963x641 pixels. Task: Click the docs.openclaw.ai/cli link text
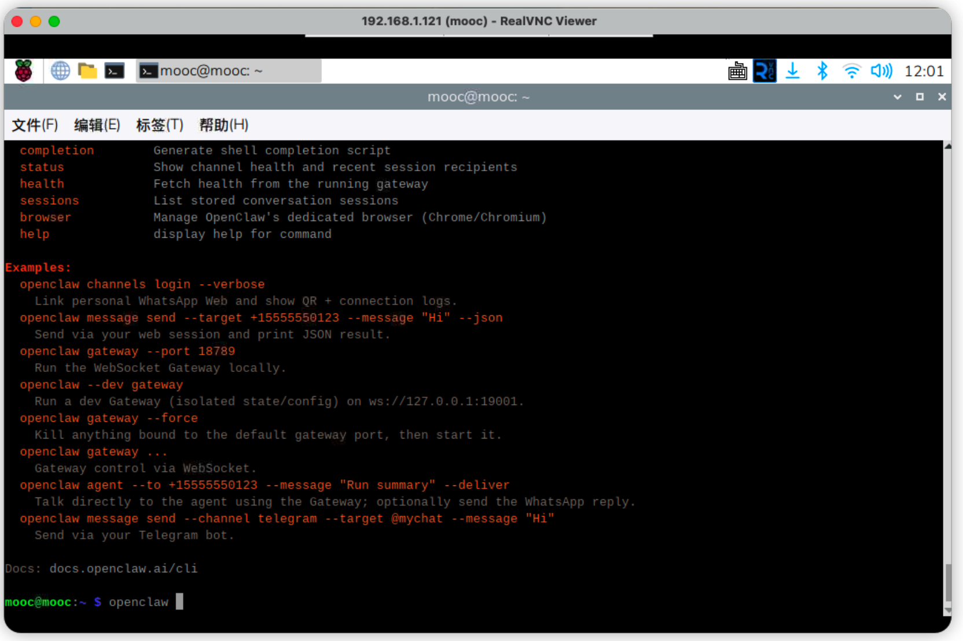[x=123, y=569]
